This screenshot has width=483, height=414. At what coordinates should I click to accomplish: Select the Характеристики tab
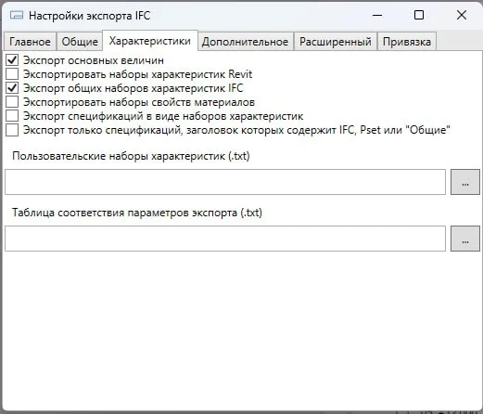[x=150, y=41]
